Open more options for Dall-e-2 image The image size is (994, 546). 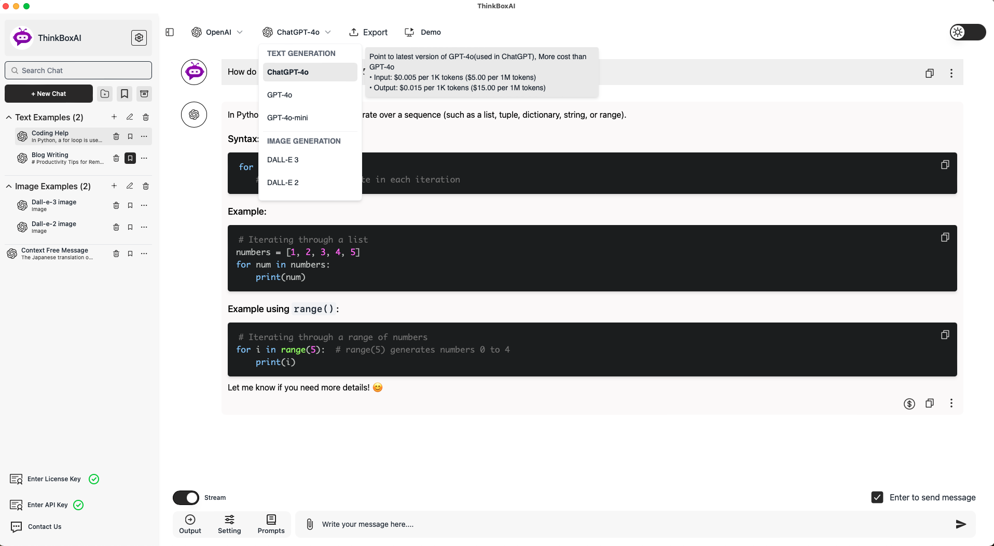[144, 227]
